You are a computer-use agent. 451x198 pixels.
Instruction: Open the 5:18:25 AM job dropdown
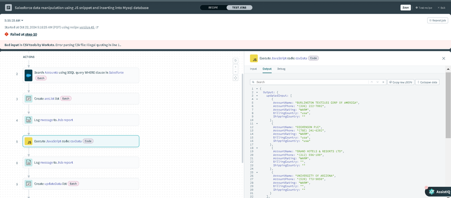pyautogui.click(x=14, y=20)
